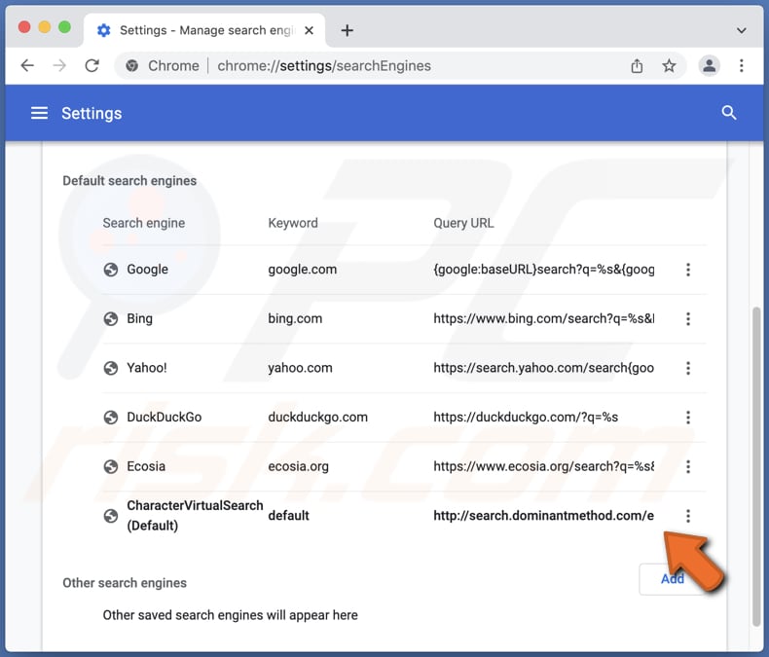Click the Ecosia search engine name

tap(146, 466)
